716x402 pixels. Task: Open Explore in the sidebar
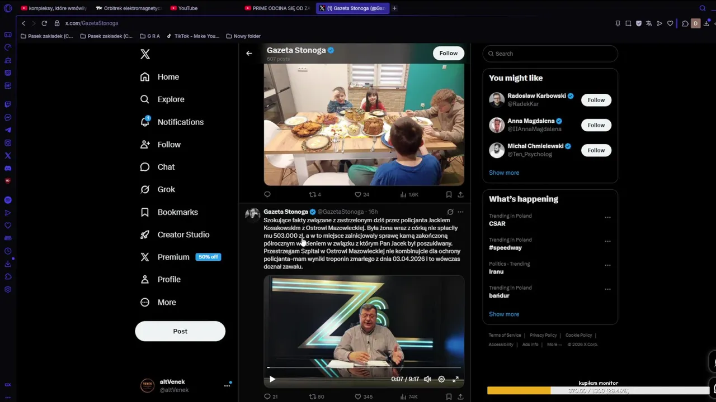[x=162, y=99]
